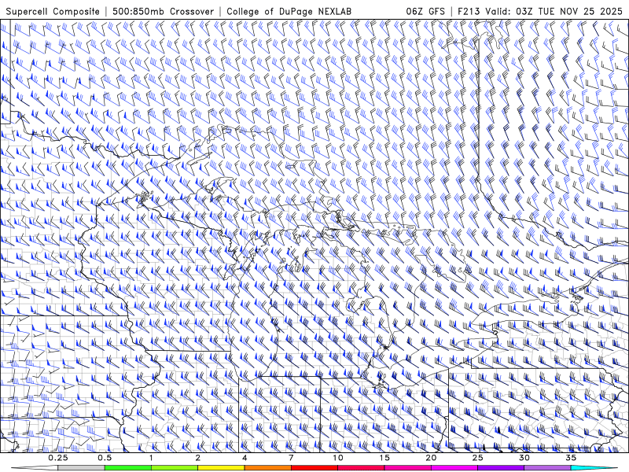Select the colorbar value label 30
This screenshot has height=472, width=629.
tap(524, 458)
